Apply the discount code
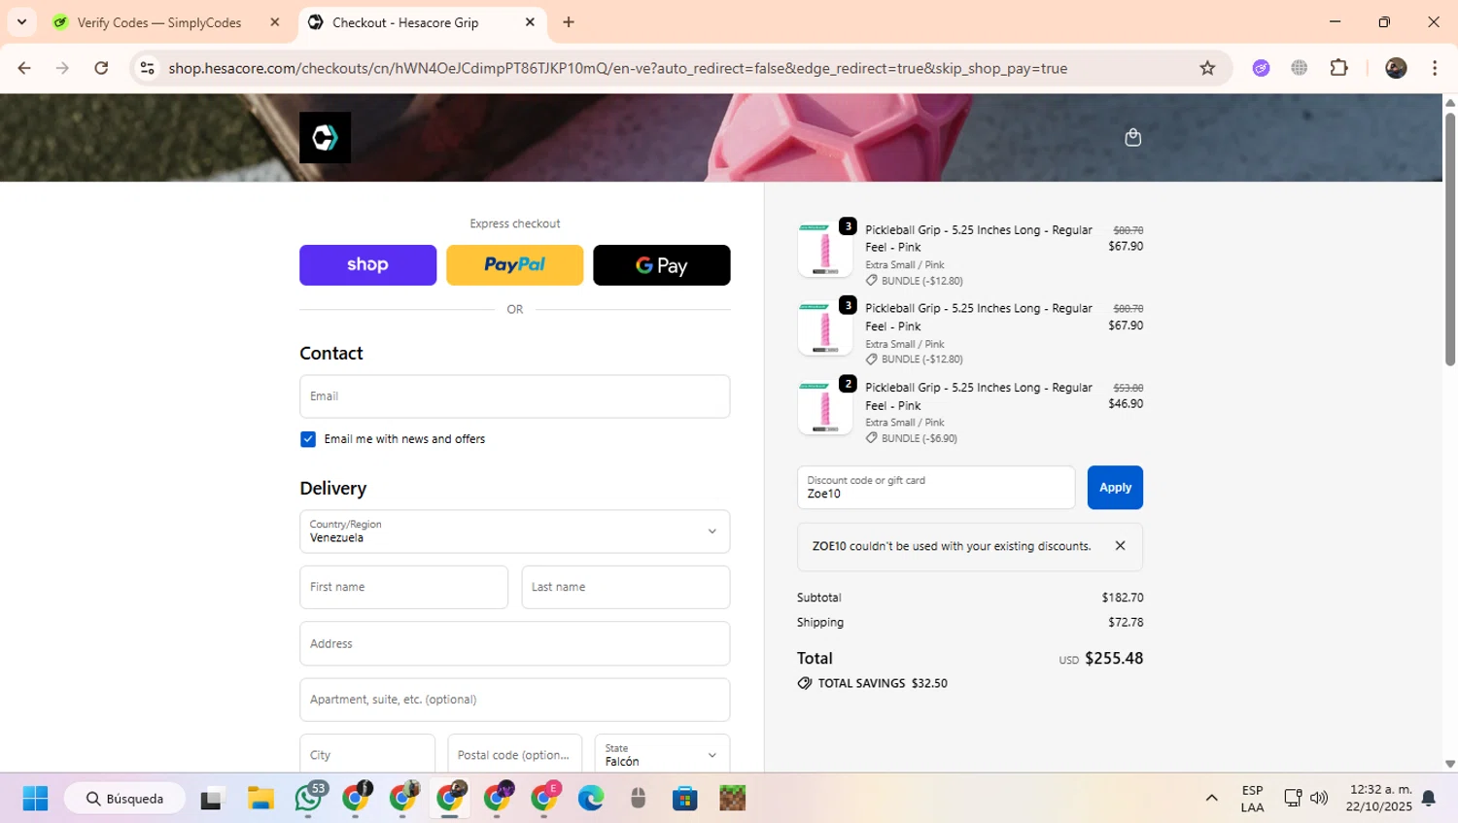Screen dimensions: 1458x823 coord(1115,488)
